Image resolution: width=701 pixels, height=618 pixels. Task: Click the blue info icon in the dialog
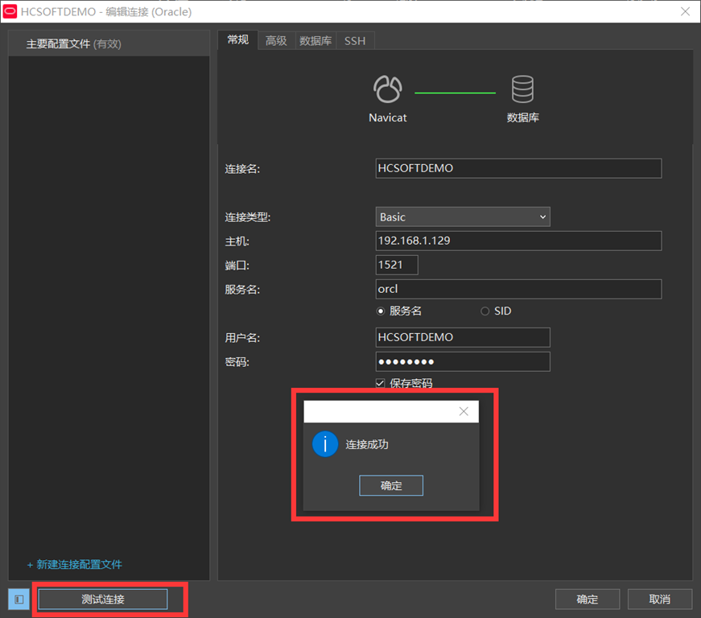[x=325, y=444]
